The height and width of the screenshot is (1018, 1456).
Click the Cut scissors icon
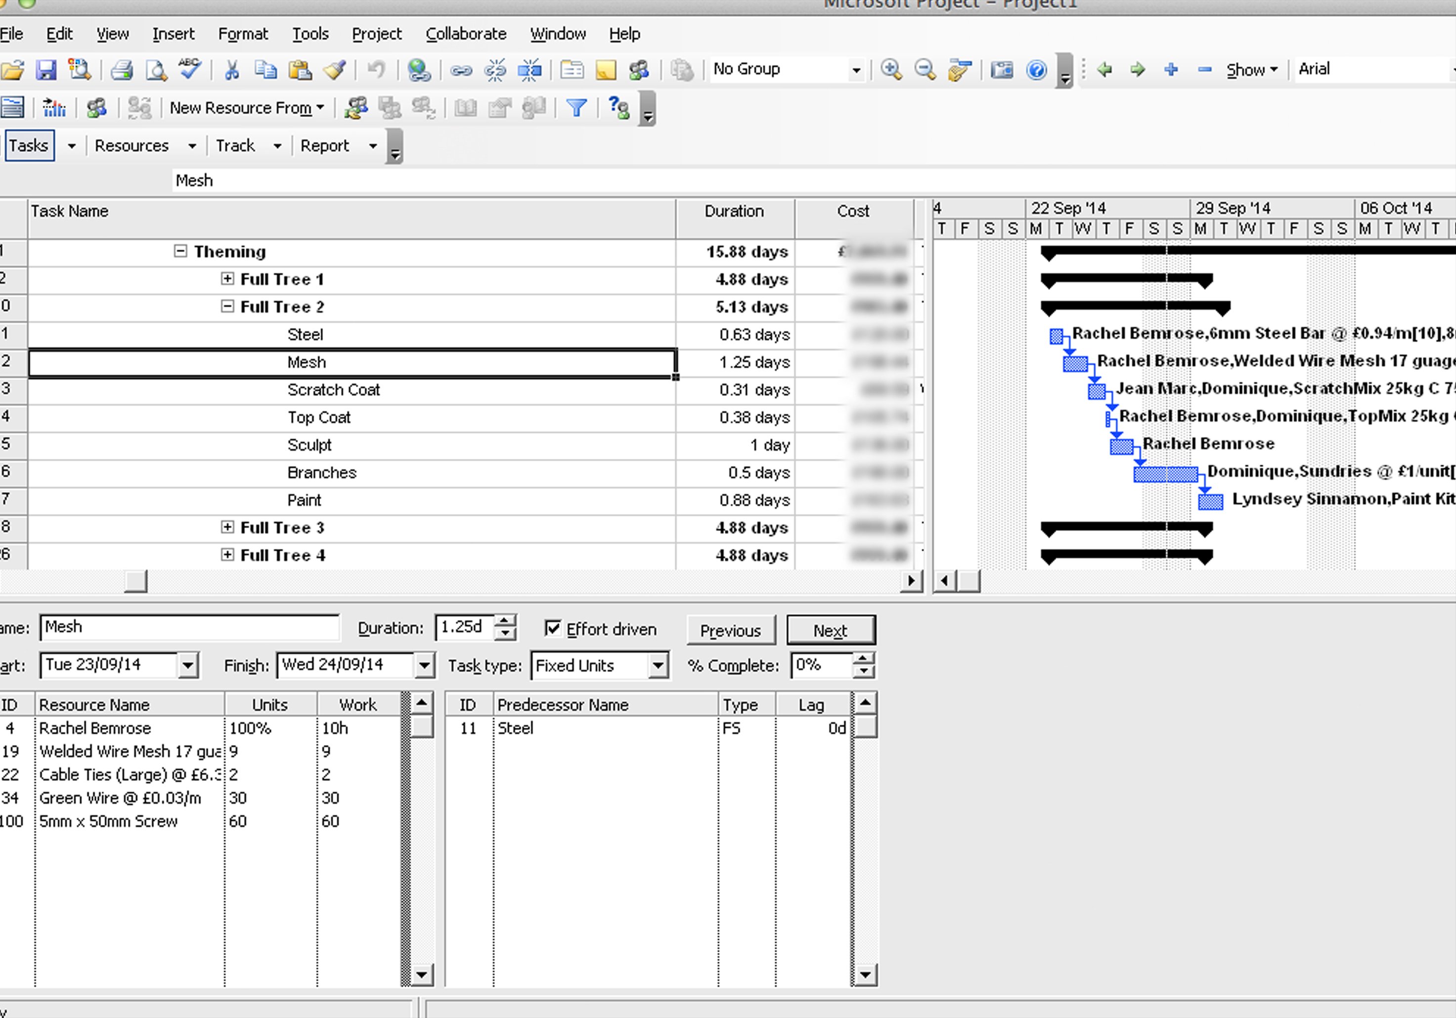click(x=232, y=70)
